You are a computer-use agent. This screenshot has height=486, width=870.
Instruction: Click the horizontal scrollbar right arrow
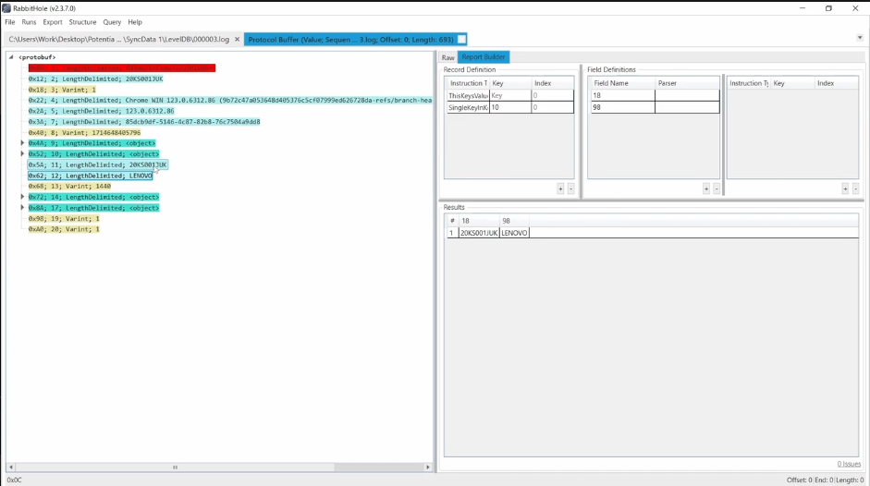(x=428, y=468)
